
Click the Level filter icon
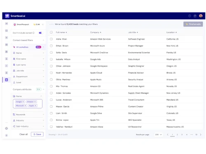[x=14, y=83]
